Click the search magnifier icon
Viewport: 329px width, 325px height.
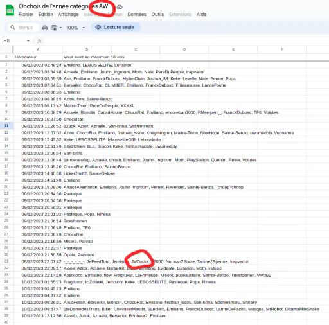(13, 28)
